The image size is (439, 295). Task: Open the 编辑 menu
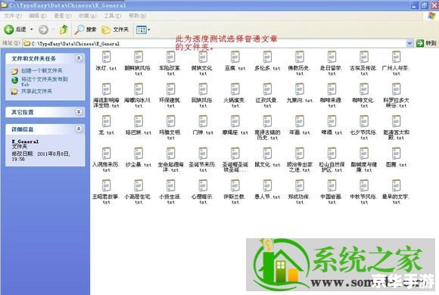38,16
